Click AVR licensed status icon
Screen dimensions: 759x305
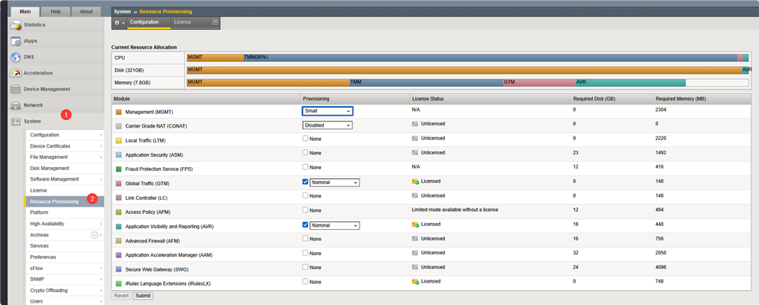(x=415, y=224)
